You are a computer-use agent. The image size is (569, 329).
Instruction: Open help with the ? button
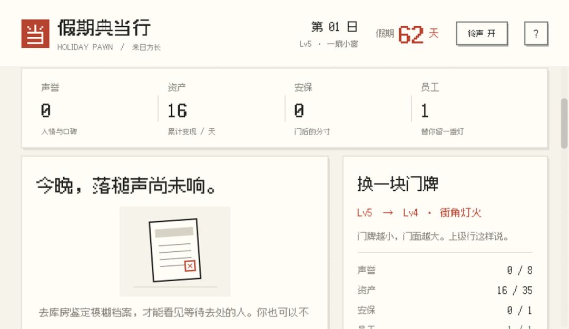536,34
